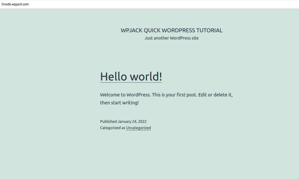
Task: Click the linode.wpjack.com address text
Action: tap(15, 4)
